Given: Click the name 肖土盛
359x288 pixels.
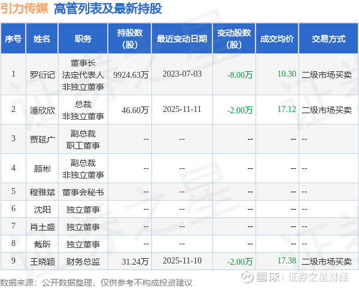Looking at the screenshot, I should [x=42, y=227].
